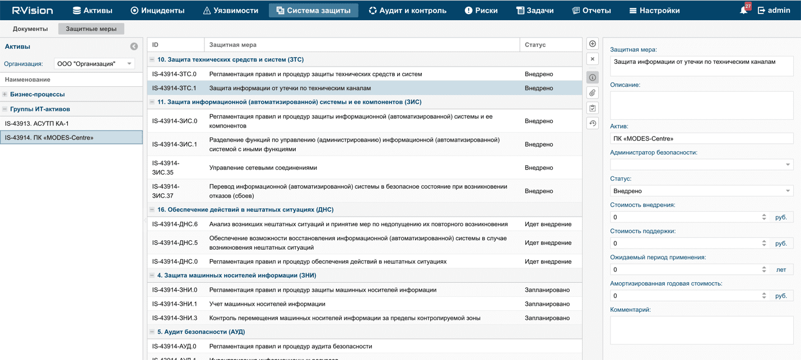801x360 pixels.
Task: Open attachments via the paperclip icon
Action: [x=593, y=92]
